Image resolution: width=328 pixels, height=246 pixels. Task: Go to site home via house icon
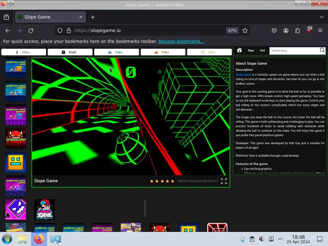coord(239,50)
